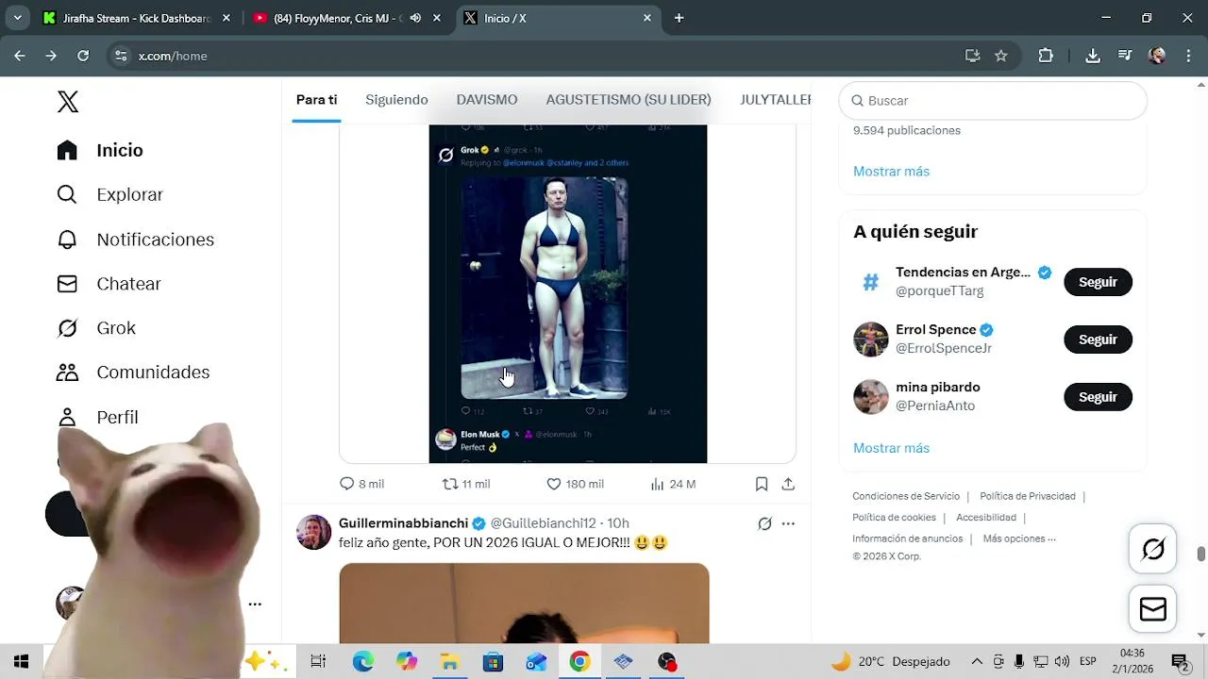The height and width of the screenshot is (679, 1208).
Task: Open the Comunidades people icon
Action: pos(67,373)
